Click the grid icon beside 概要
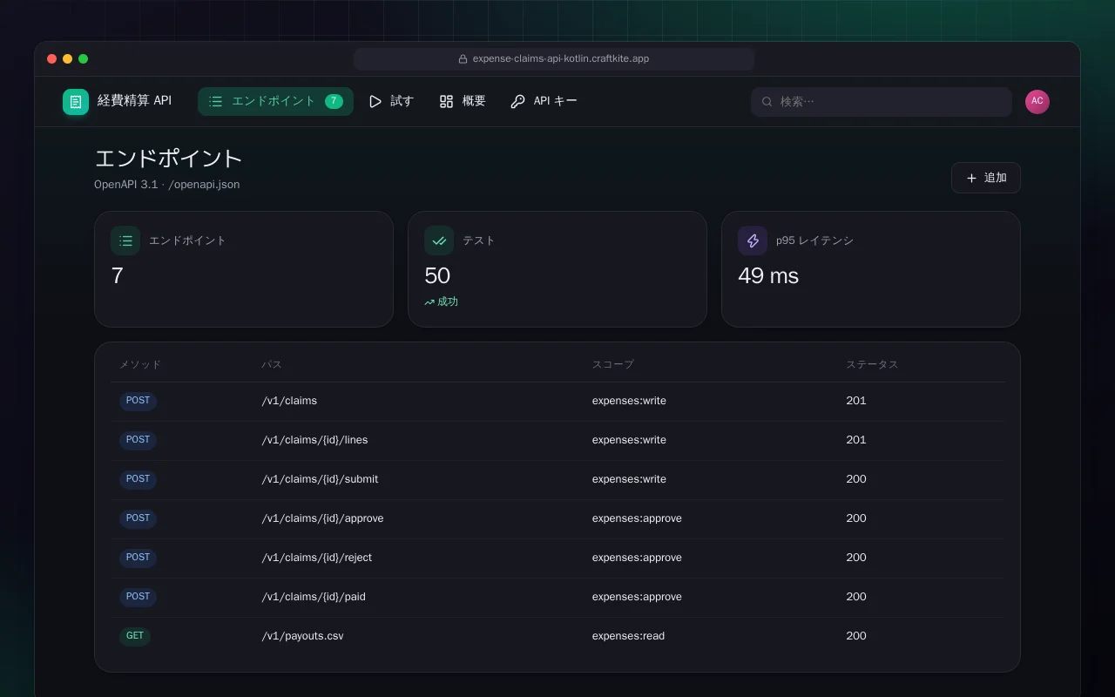The image size is (1115, 697). pyautogui.click(x=446, y=102)
